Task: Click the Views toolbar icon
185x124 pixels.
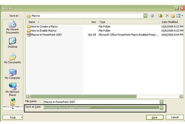Action: 178,16
